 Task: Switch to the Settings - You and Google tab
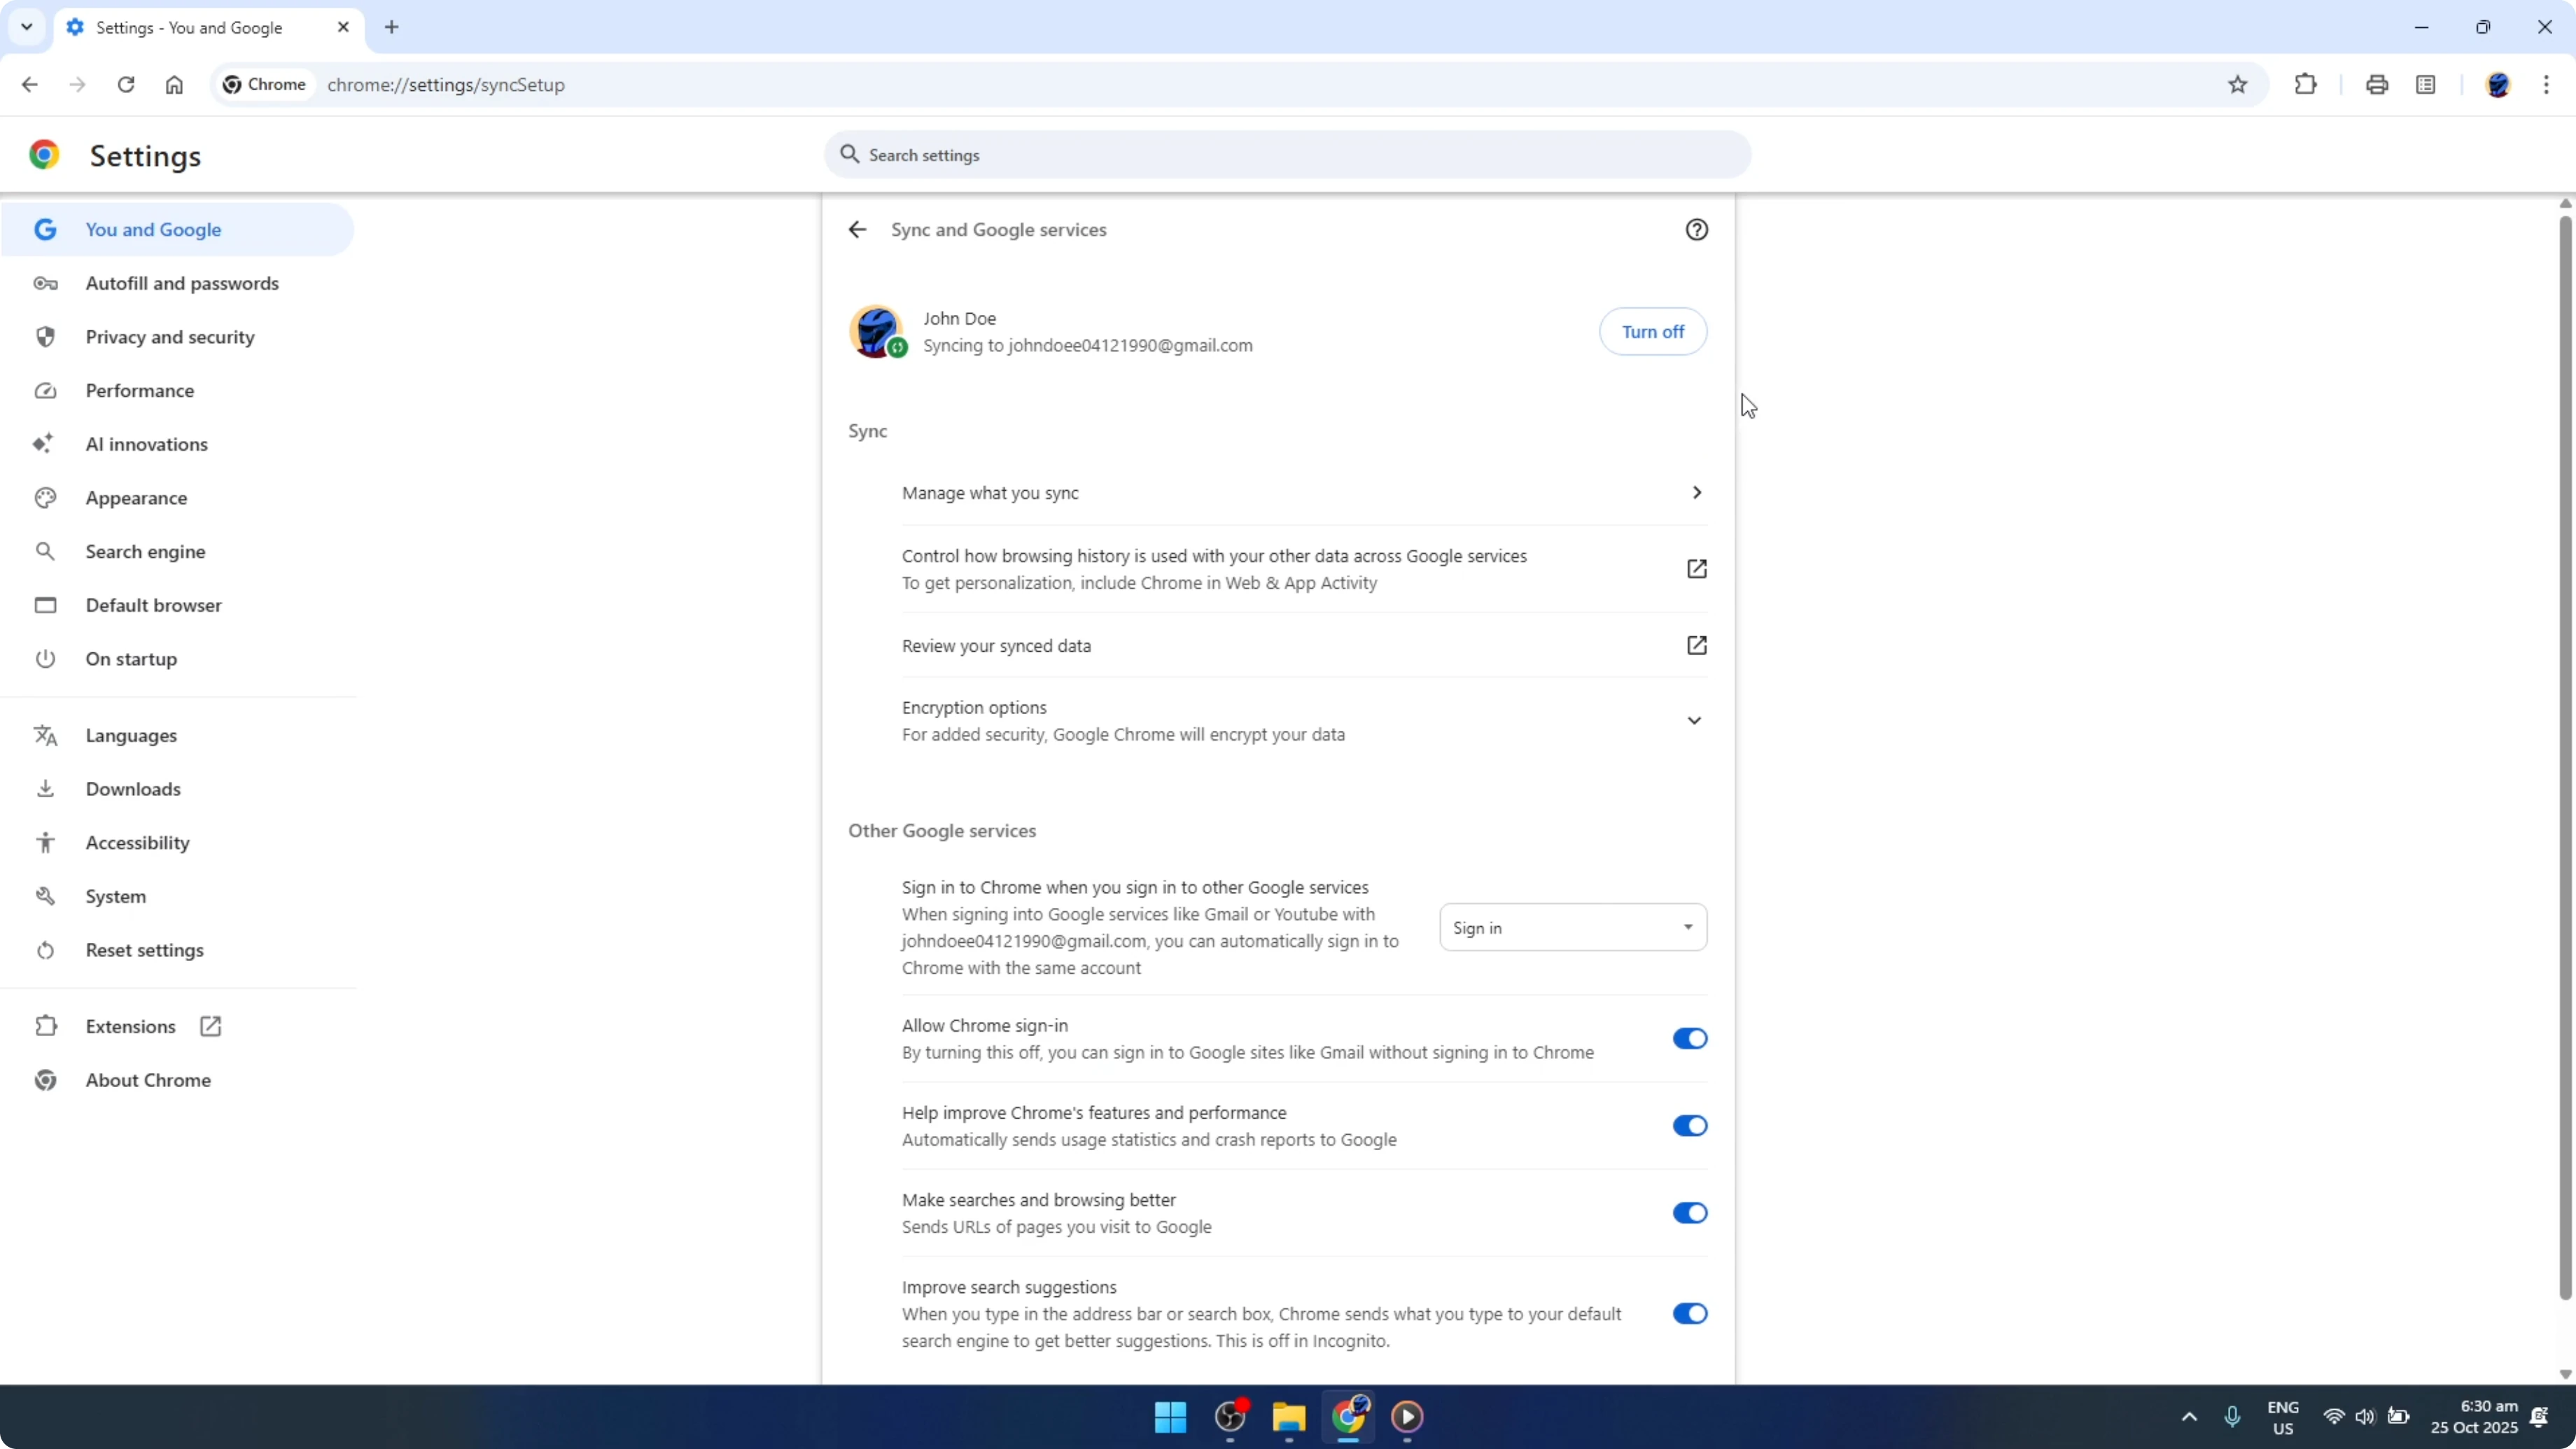(x=190, y=27)
